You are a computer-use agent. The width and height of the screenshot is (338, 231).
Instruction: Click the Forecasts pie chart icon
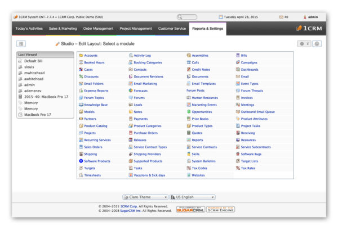(x=131, y=90)
